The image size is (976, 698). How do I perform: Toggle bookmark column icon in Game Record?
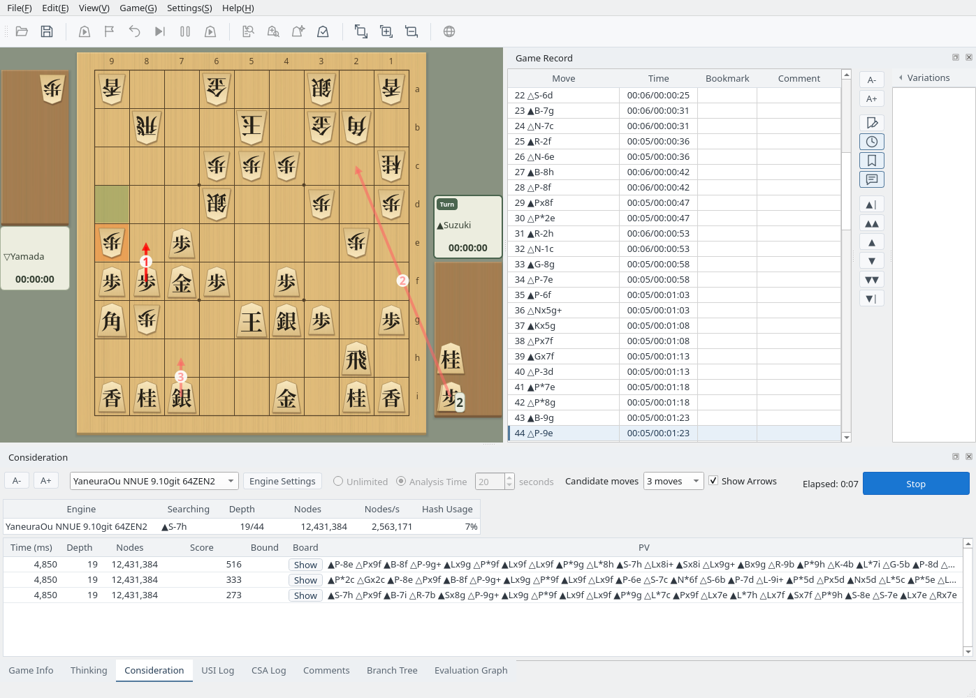click(872, 161)
